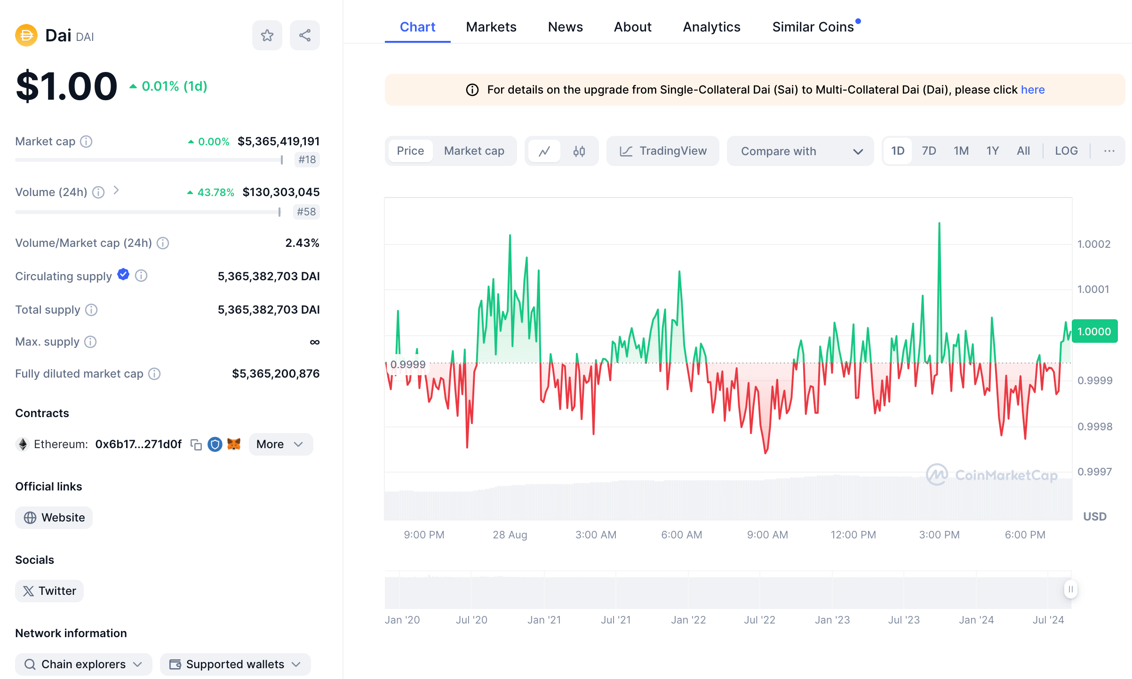Open the News tab
This screenshot has width=1132, height=679.
pyautogui.click(x=565, y=27)
